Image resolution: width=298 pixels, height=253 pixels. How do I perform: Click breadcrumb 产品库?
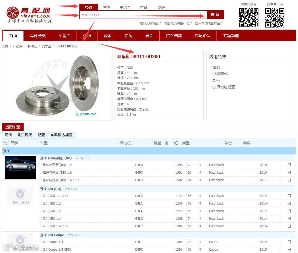18,46
